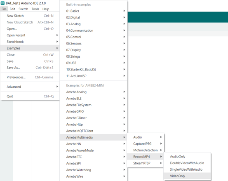Open the SingleVideoWithAudio example
Image resolution: width=228 pixels, height=181 pixels.
tap(187, 169)
